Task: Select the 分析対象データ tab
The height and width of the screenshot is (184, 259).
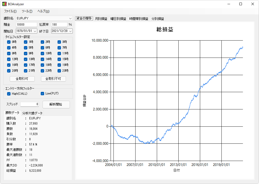Action: 32,113
